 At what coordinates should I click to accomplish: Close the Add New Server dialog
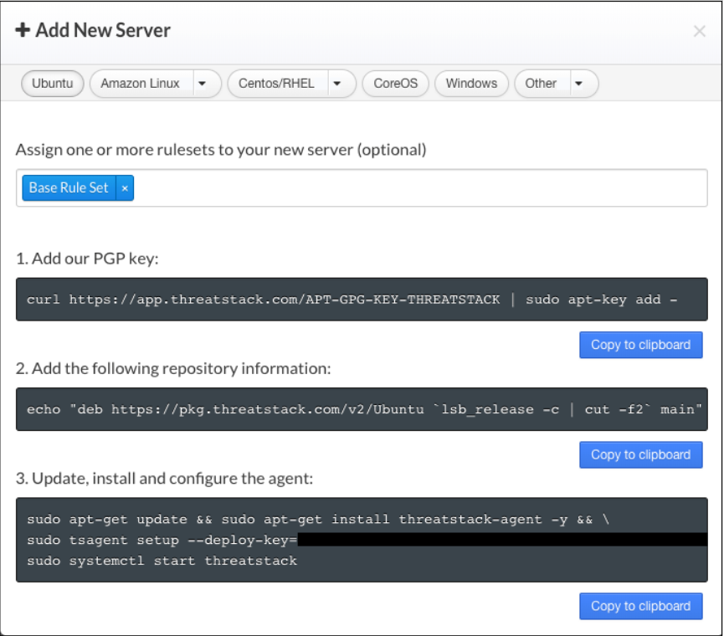(699, 32)
